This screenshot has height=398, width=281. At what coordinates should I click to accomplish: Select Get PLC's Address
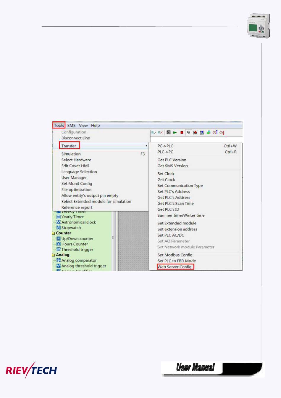coord(174,198)
